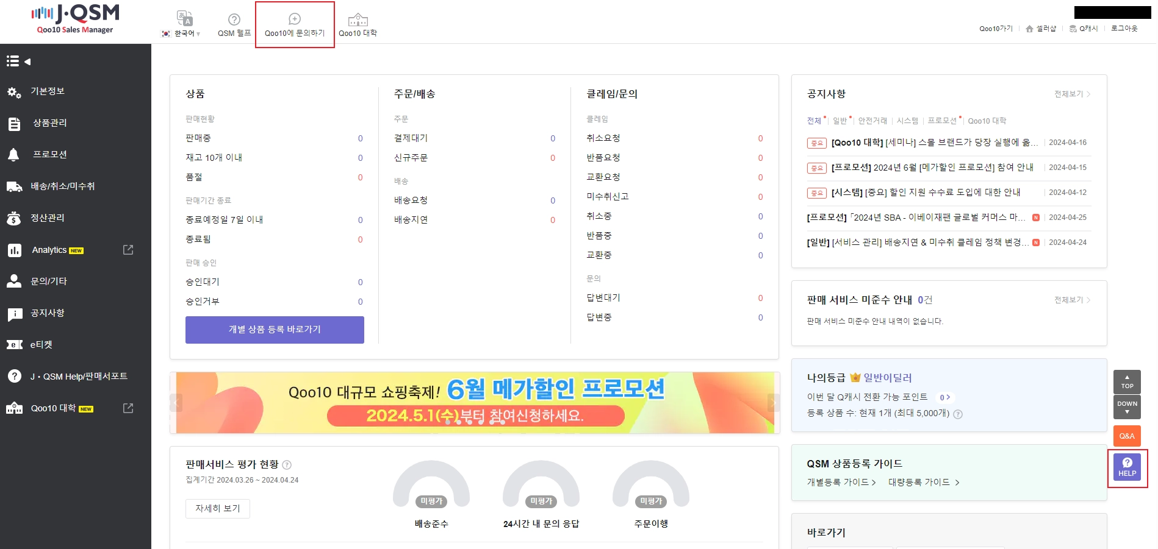Open notice 2024년 SBA - 이베이재팬 글로벌 커머스

[916, 218]
